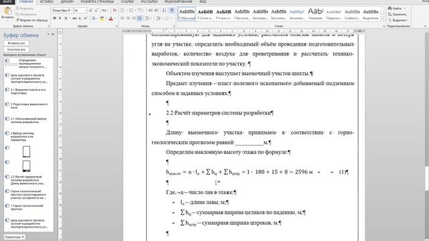Pick the text highlight color button

102,18
